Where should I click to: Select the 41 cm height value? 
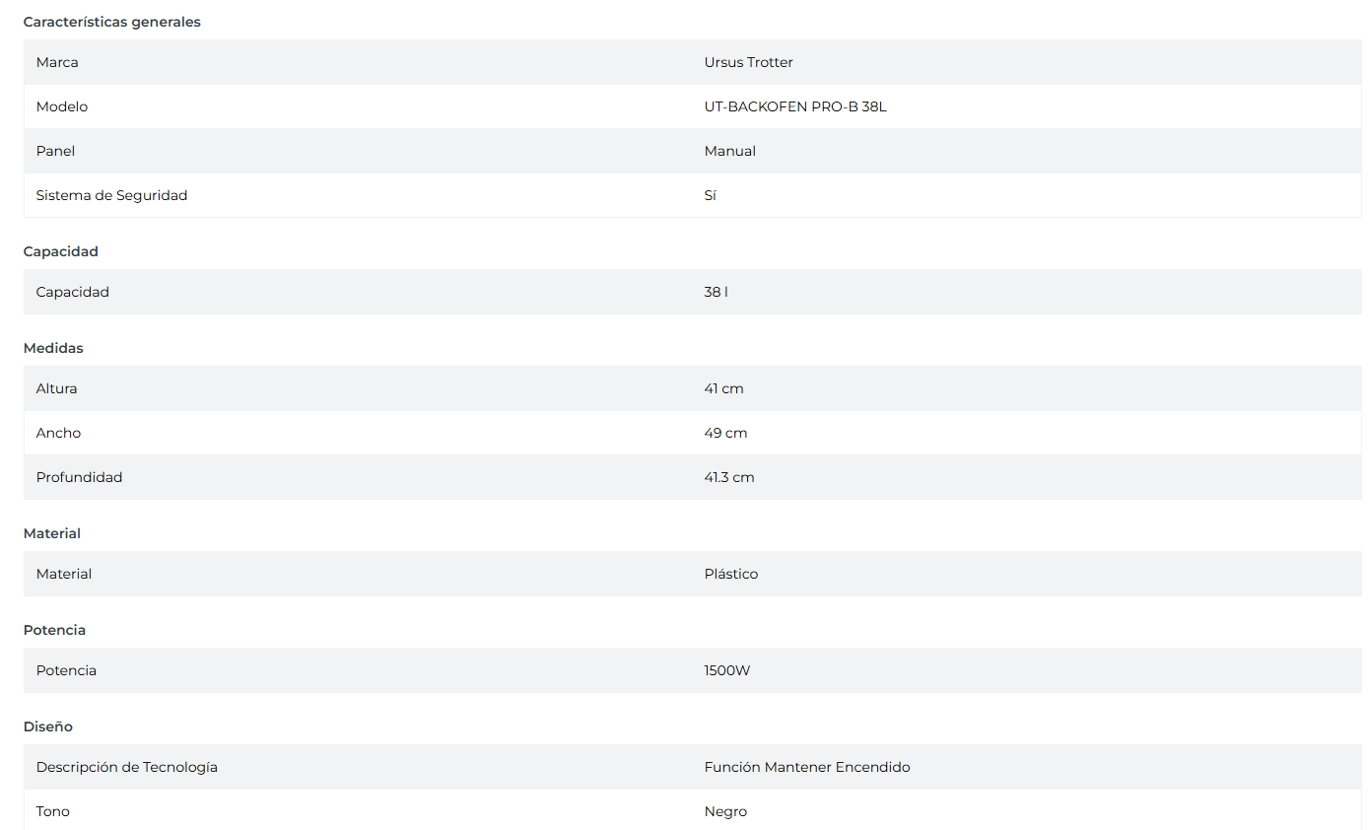pyautogui.click(x=723, y=388)
